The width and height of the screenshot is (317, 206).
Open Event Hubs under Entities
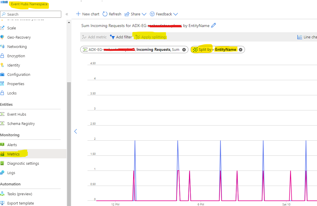pyautogui.click(x=17, y=114)
